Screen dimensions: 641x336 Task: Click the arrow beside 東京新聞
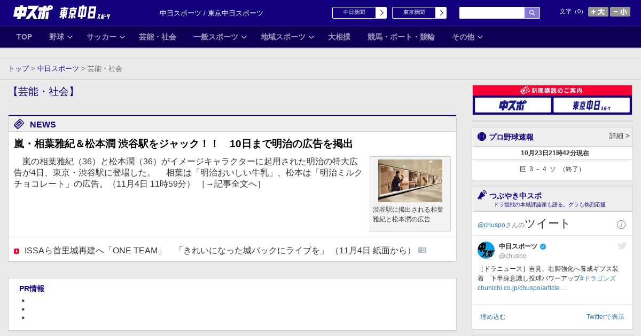(441, 13)
